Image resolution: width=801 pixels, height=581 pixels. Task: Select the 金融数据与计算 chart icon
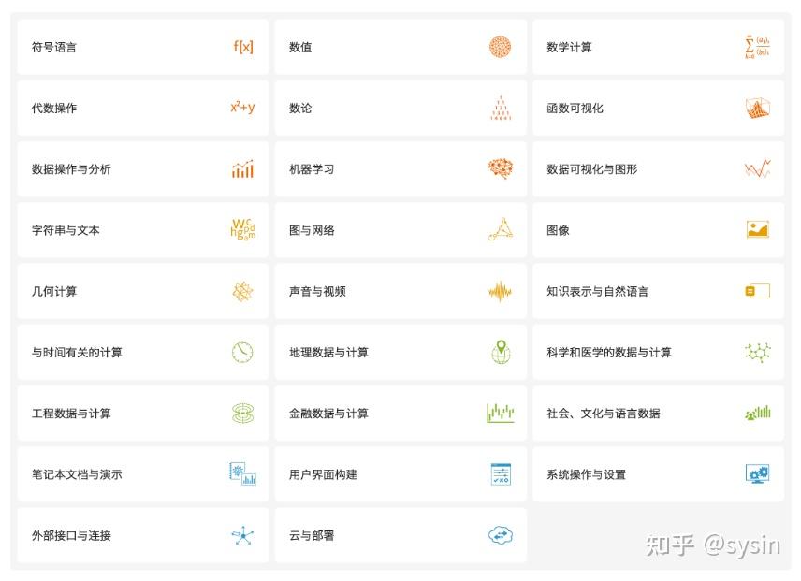pos(500,413)
